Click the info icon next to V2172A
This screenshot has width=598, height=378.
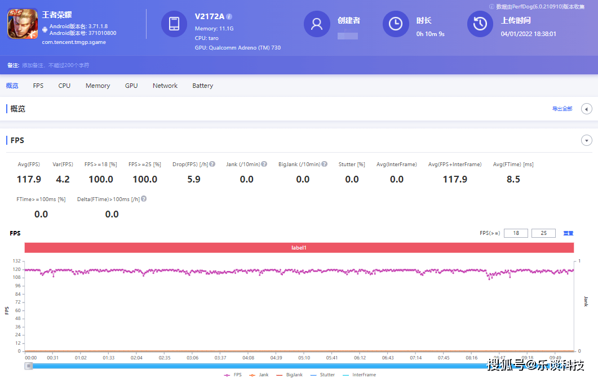coord(229,17)
